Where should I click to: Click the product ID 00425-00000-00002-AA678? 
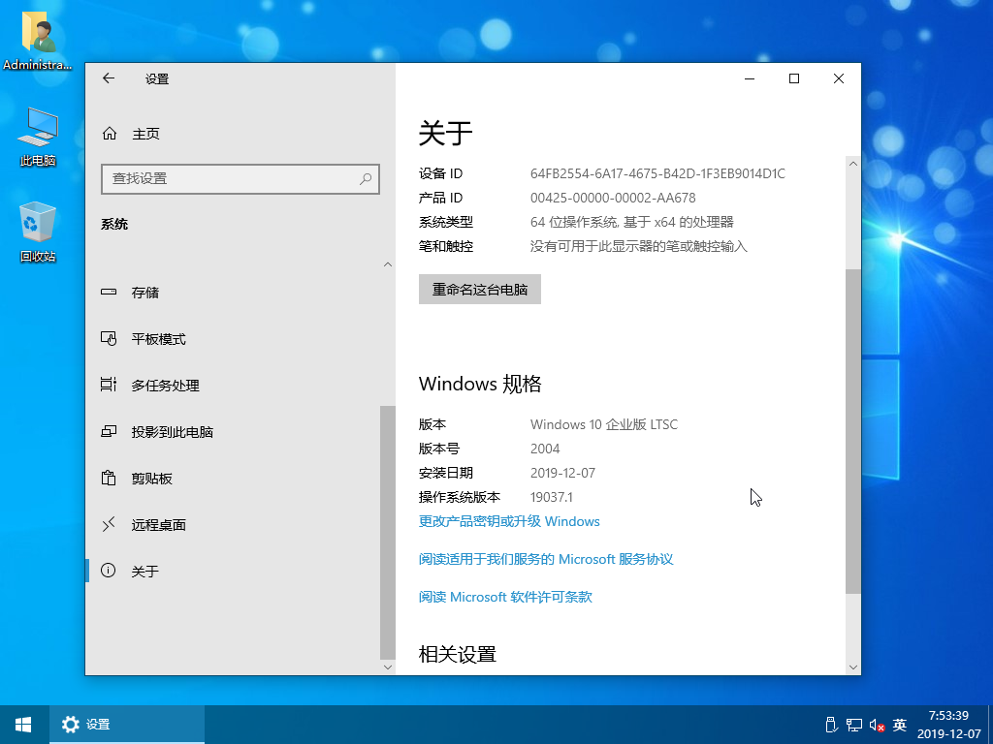tap(613, 198)
